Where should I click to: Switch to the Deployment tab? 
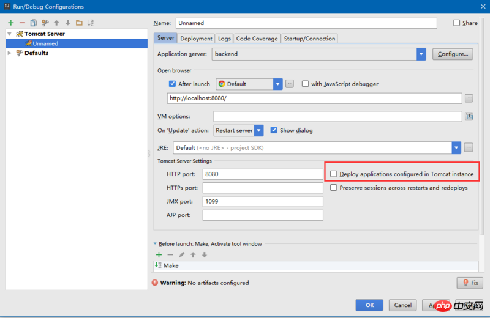196,39
